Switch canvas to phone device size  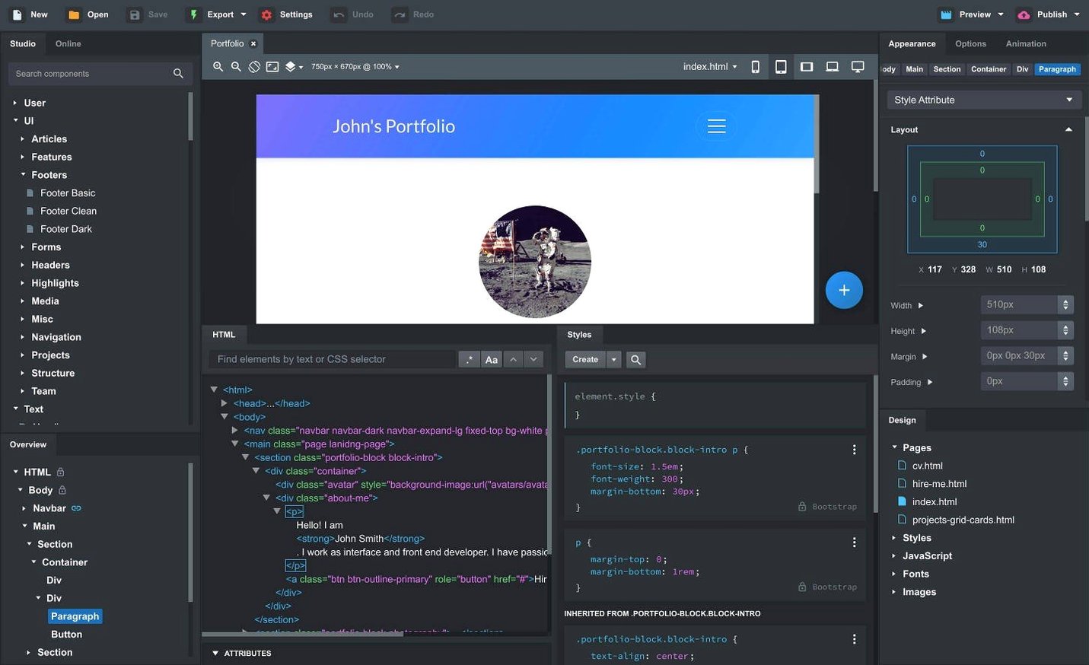pyautogui.click(x=755, y=67)
